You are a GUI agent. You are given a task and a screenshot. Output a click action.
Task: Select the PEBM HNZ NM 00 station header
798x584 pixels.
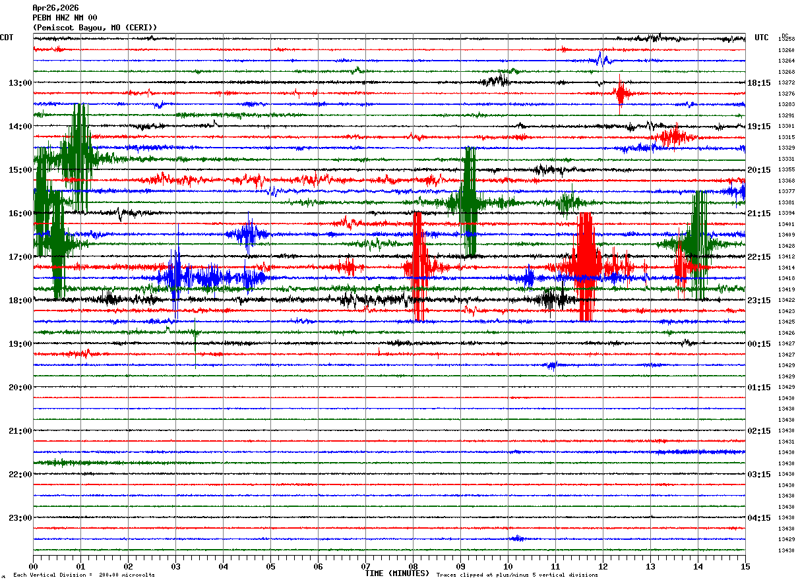click(x=65, y=18)
